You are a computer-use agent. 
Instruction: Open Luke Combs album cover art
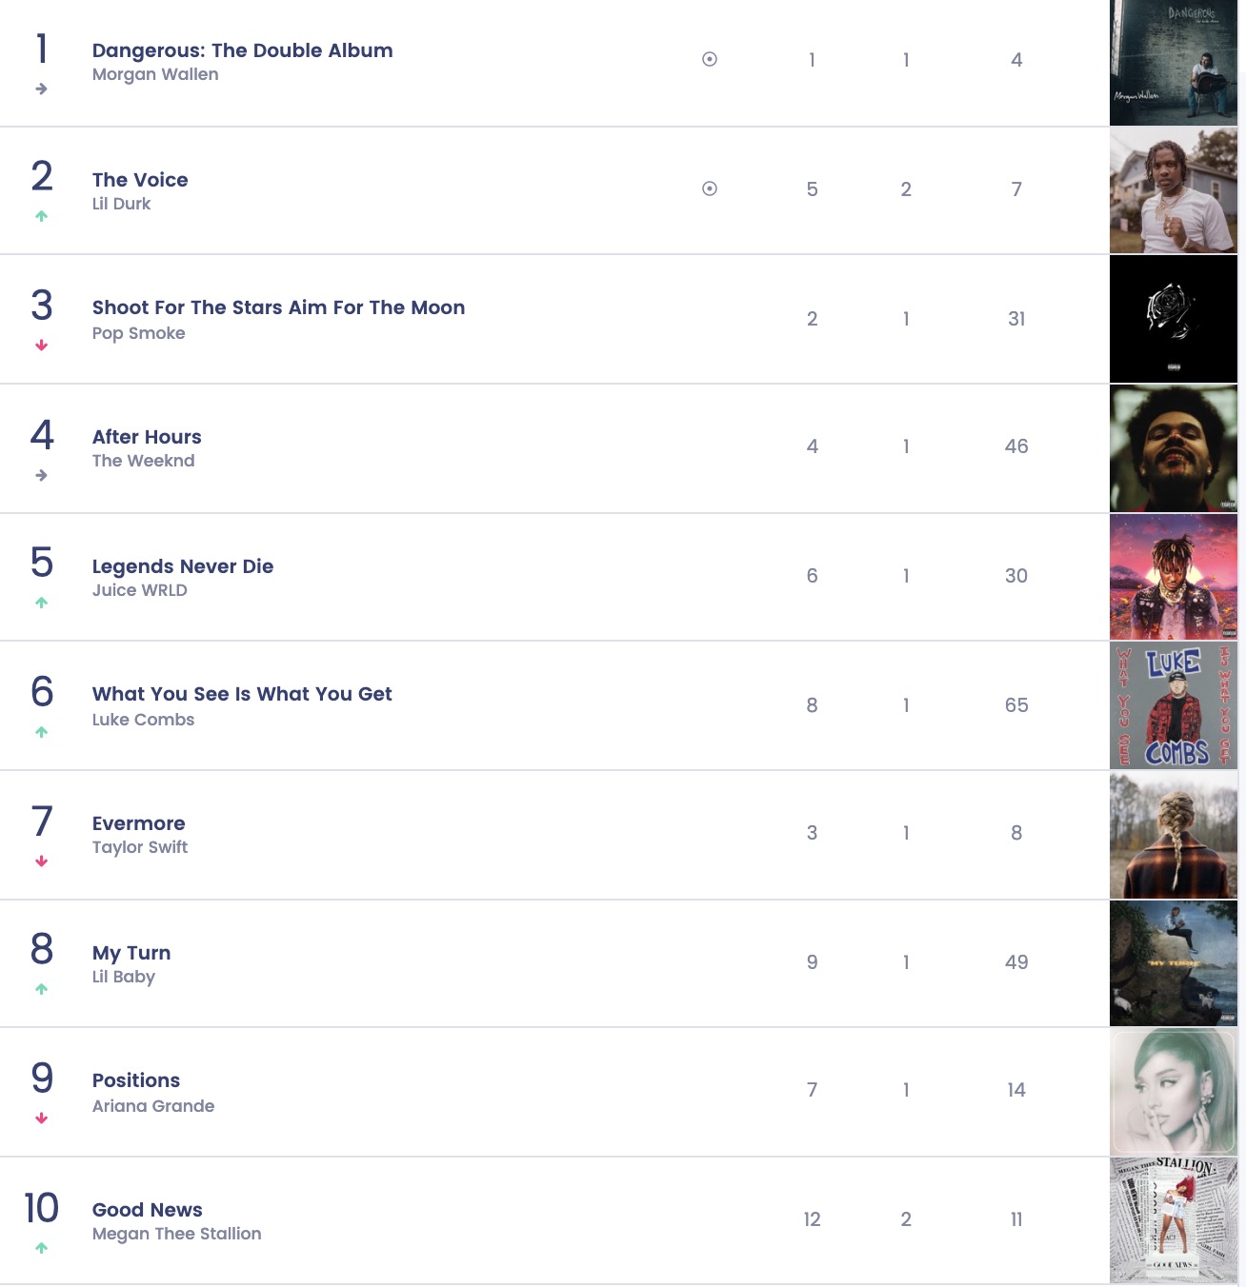click(1174, 705)
